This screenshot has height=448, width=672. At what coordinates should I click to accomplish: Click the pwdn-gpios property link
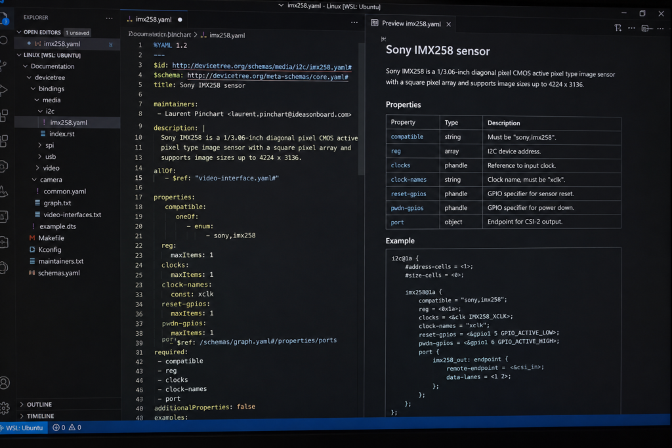pyautogui.click(x=407, y=208)
